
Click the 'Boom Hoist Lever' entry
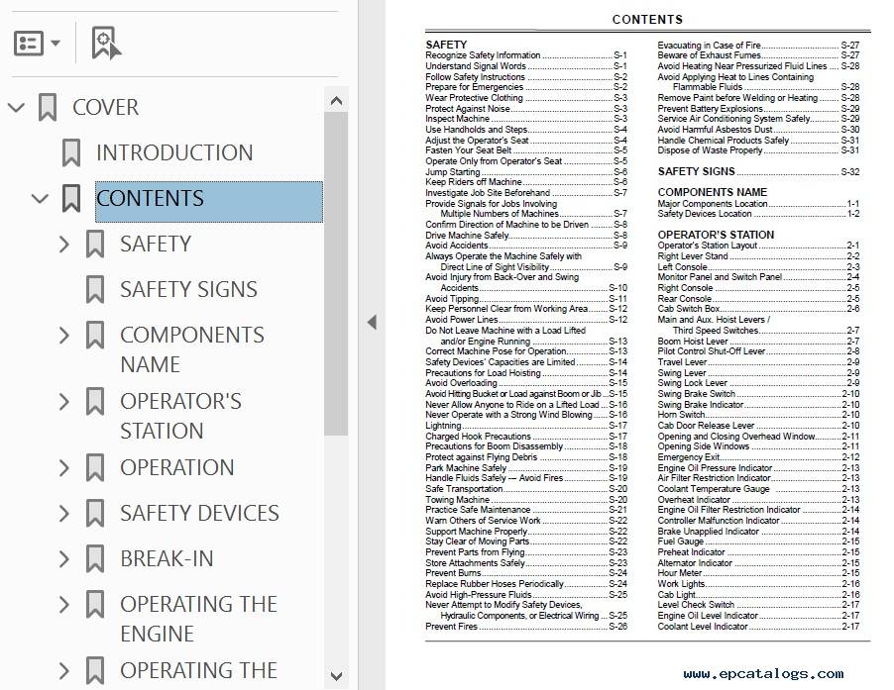tap(758, 341)
